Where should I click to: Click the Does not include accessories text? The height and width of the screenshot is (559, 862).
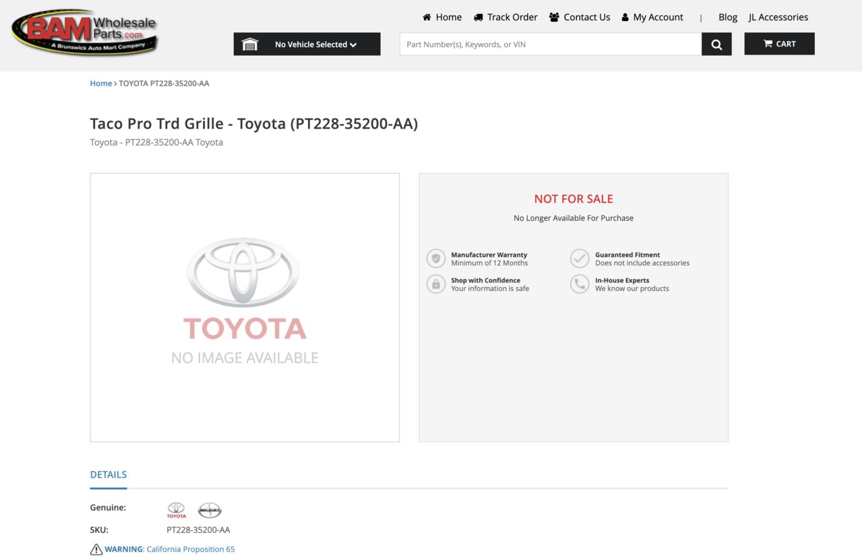[642, 263]
